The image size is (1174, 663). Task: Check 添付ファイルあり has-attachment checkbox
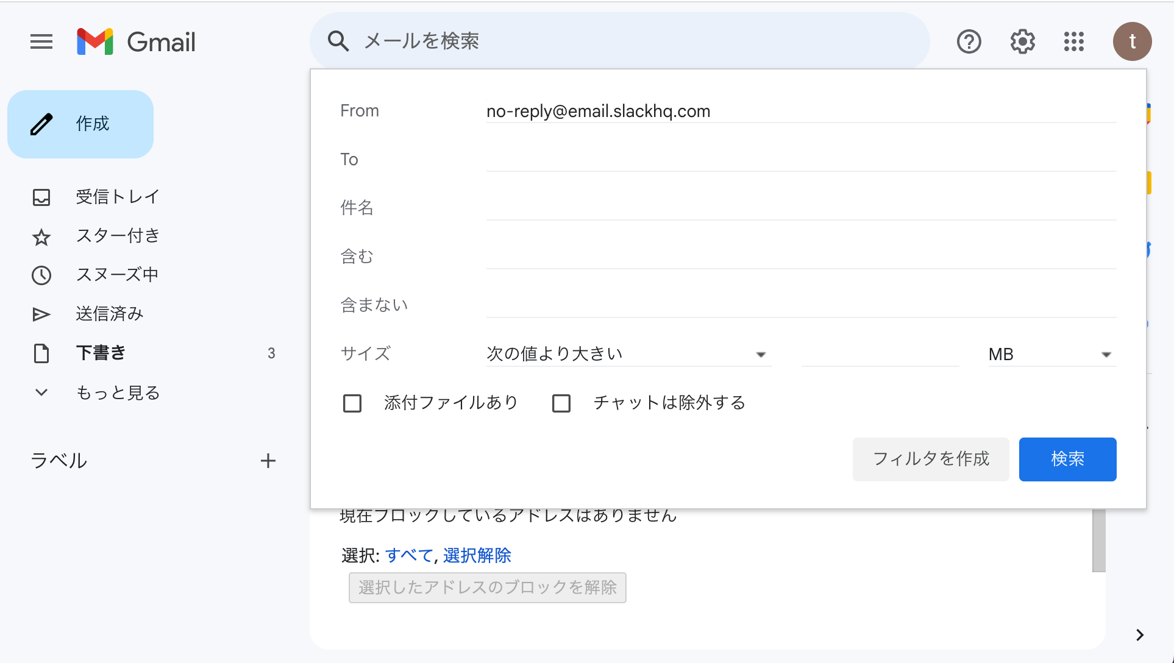point(352,403)
